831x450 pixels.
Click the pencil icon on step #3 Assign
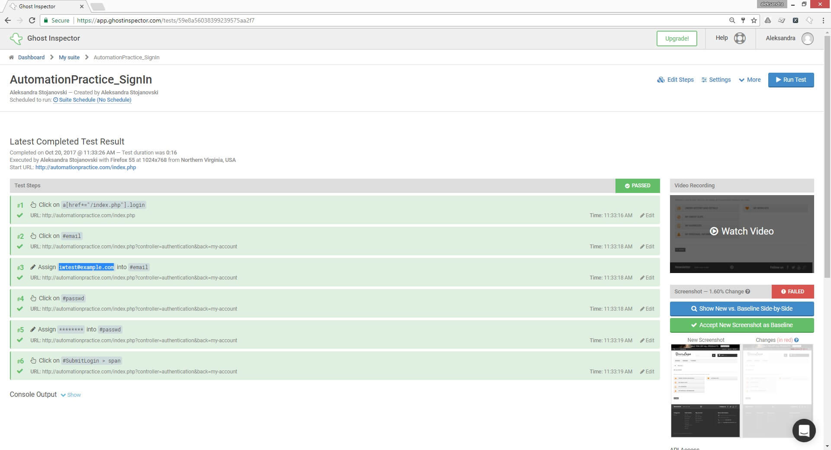33,267
